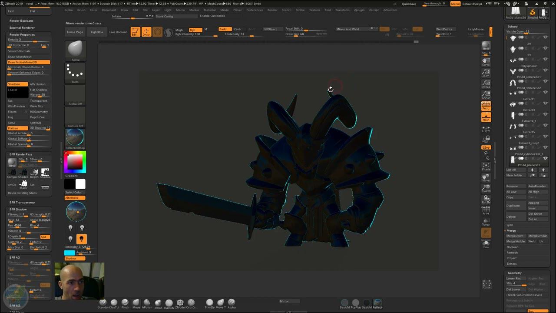Click the Frame icon in right shelf

486,166
